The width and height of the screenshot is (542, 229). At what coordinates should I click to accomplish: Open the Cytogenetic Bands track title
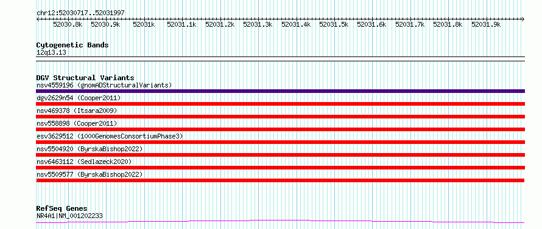pyautogui.click(x=72, y=45)
